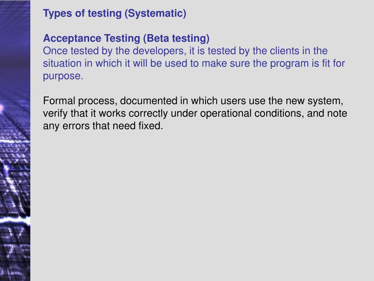
Task: Click the word 'Systematic' in the title
Action: click(155, 14)
